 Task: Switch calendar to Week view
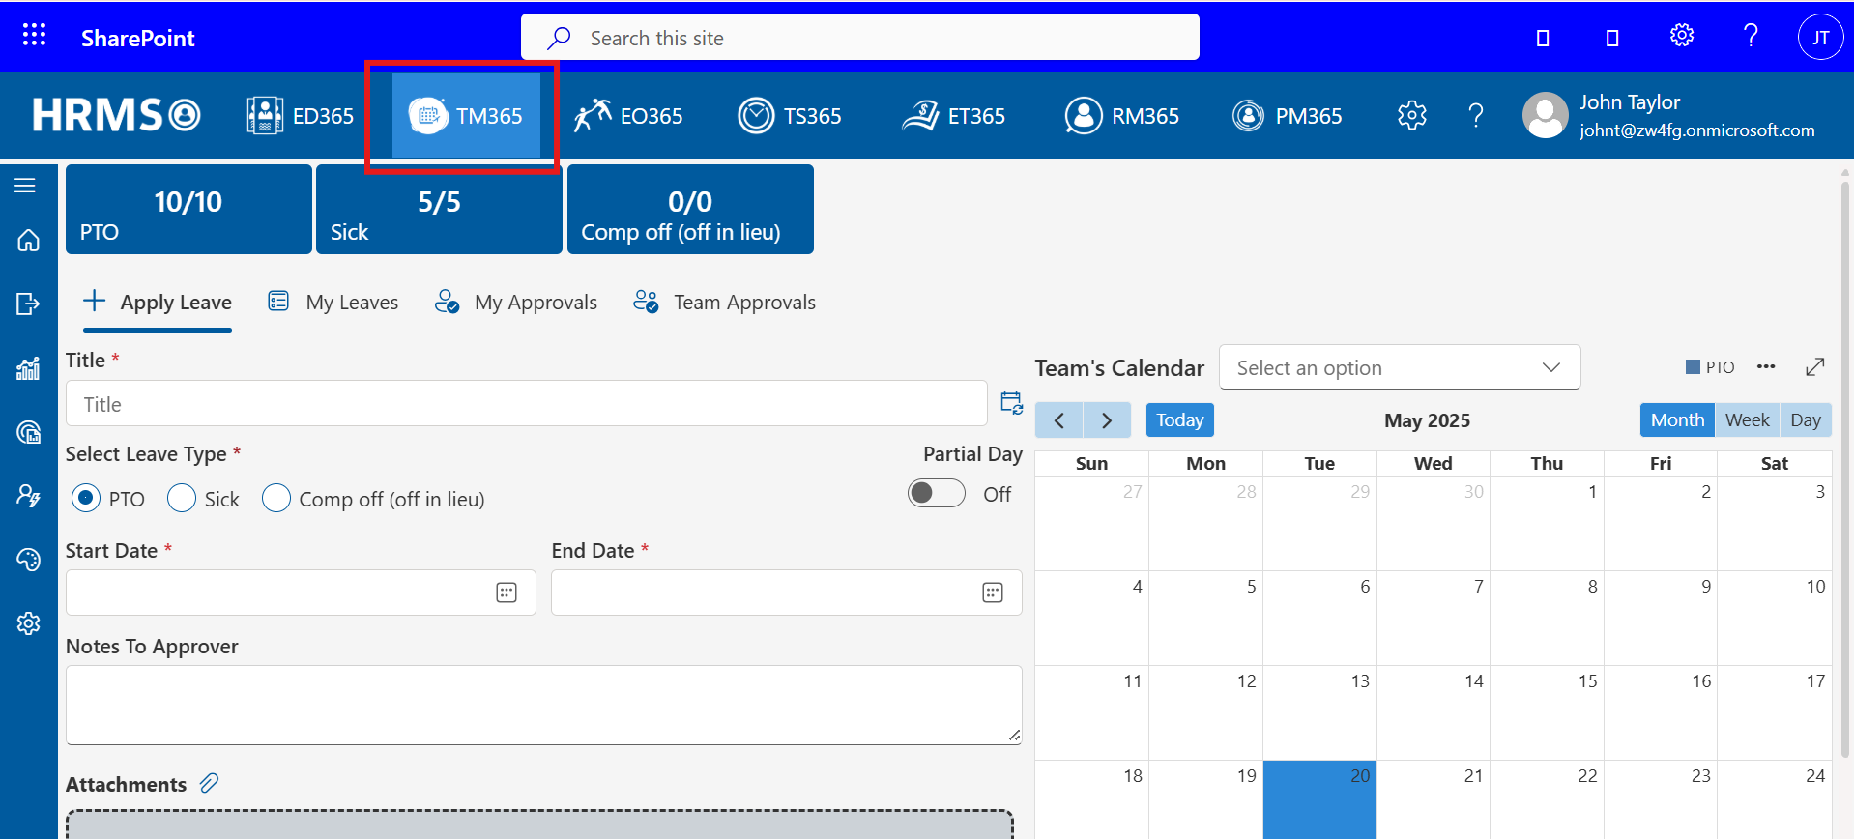coord(1747,420)
